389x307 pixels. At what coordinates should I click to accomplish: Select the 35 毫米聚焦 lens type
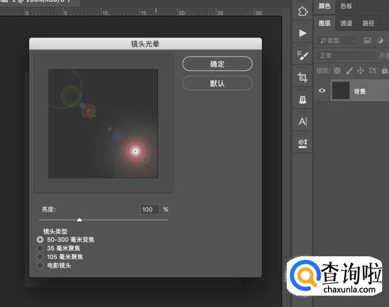[40, 248]
